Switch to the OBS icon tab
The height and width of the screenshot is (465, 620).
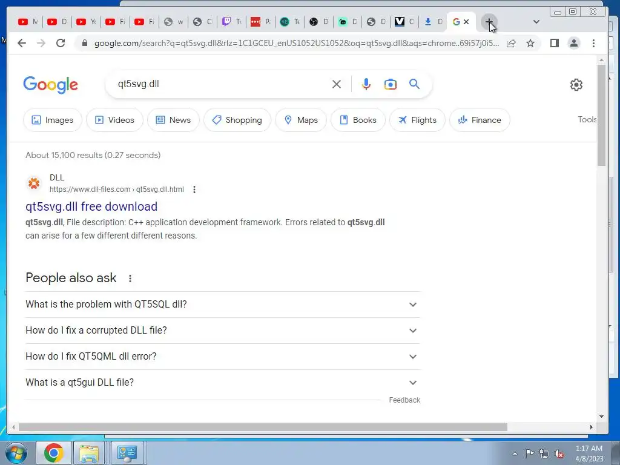point(318,22)
